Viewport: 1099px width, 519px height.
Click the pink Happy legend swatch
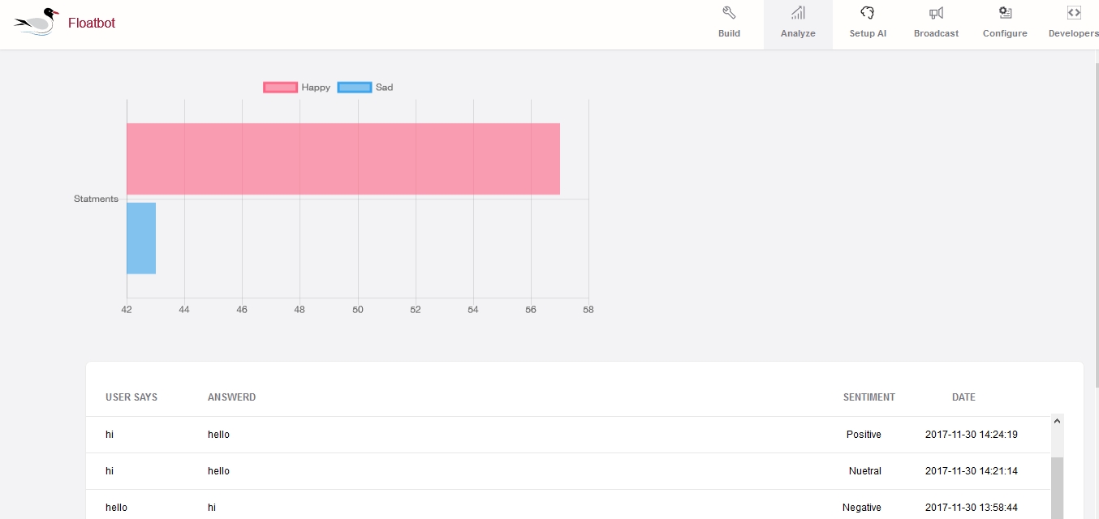[280, 87]
